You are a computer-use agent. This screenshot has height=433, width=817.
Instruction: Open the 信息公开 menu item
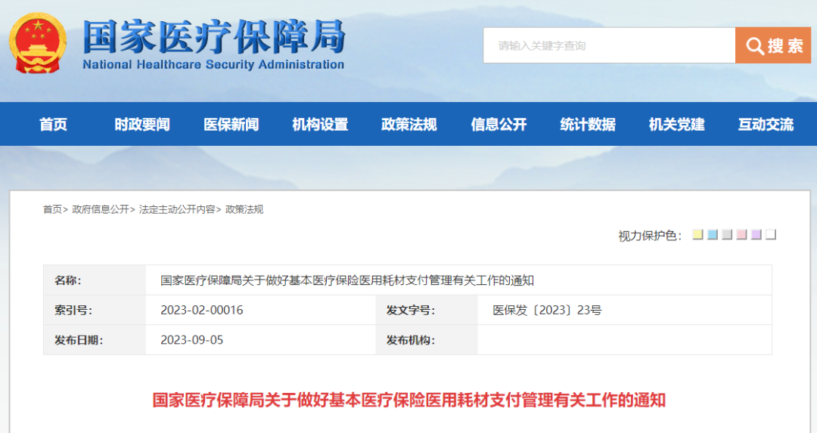(499, 125)
